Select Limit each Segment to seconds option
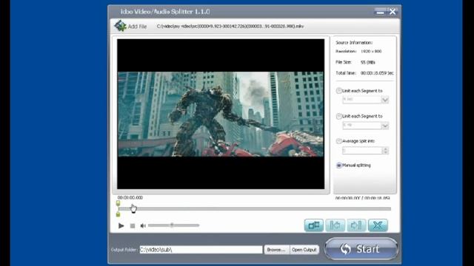This screenshot has height=266, width=474. click(x=339, y=90)
